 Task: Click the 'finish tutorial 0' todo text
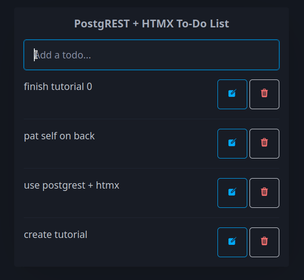[x=58, y=86]
